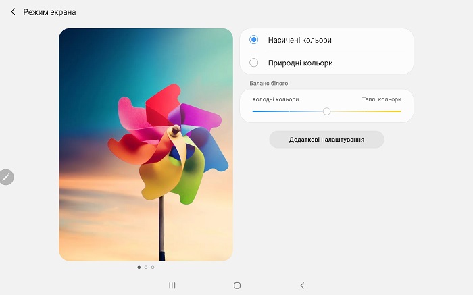473x295 pixels.
Task: Tap the floating pencil edit icon
Action: coord(6,177)
